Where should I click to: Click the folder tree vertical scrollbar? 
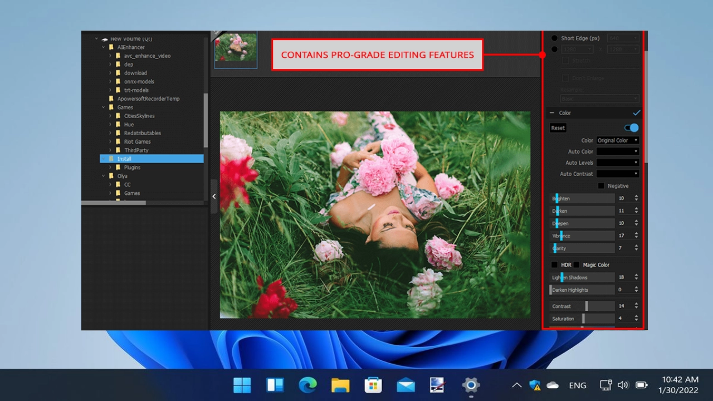[x=206, y=120]
